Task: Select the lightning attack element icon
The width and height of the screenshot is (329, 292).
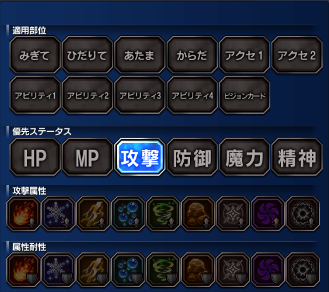Action: 93,214
